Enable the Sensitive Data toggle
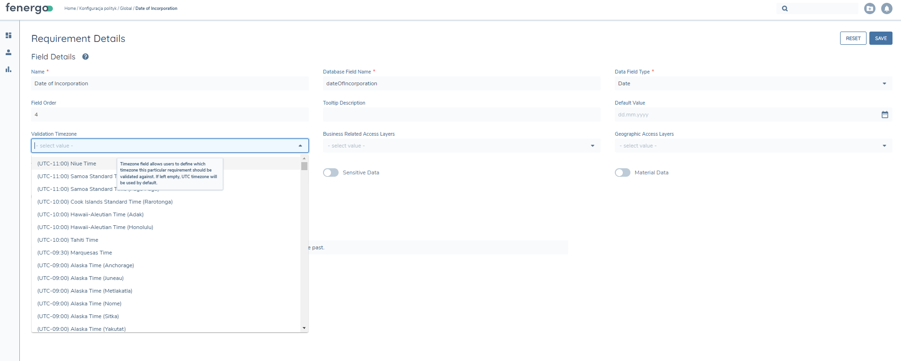The image size is (901, 361). click(331, 172)
